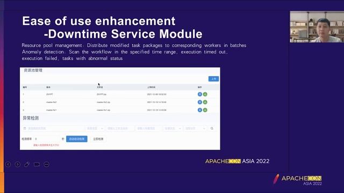Click the green action icon in master-fix1 row

[x=205, y=110]
